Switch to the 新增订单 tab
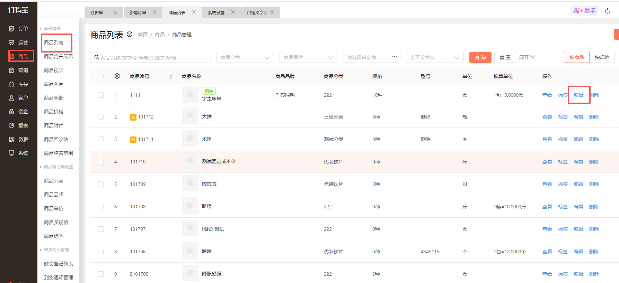 [138, 12]
